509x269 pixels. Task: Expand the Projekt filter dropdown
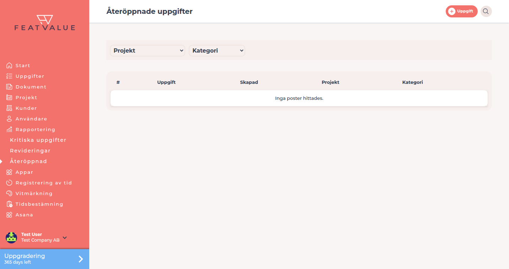pos(147,50)
